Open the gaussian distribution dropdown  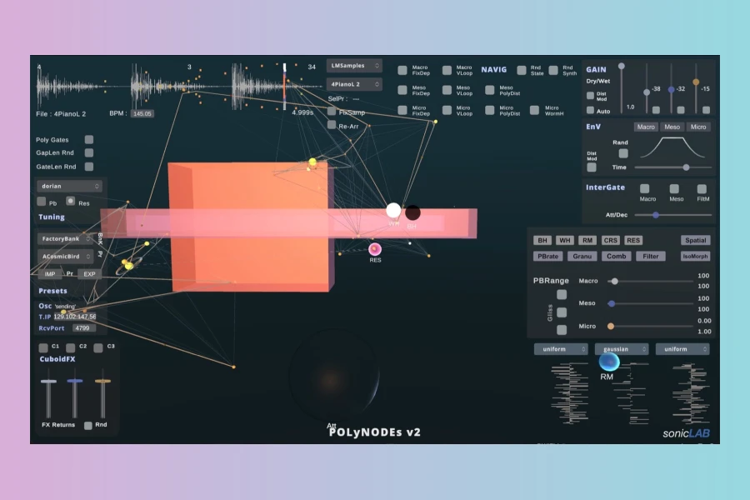pos(622,349)
